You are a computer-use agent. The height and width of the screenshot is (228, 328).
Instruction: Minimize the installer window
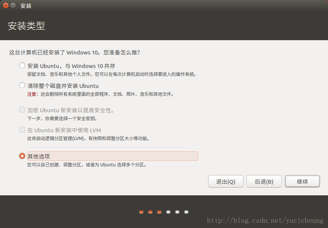click(13, 5)
